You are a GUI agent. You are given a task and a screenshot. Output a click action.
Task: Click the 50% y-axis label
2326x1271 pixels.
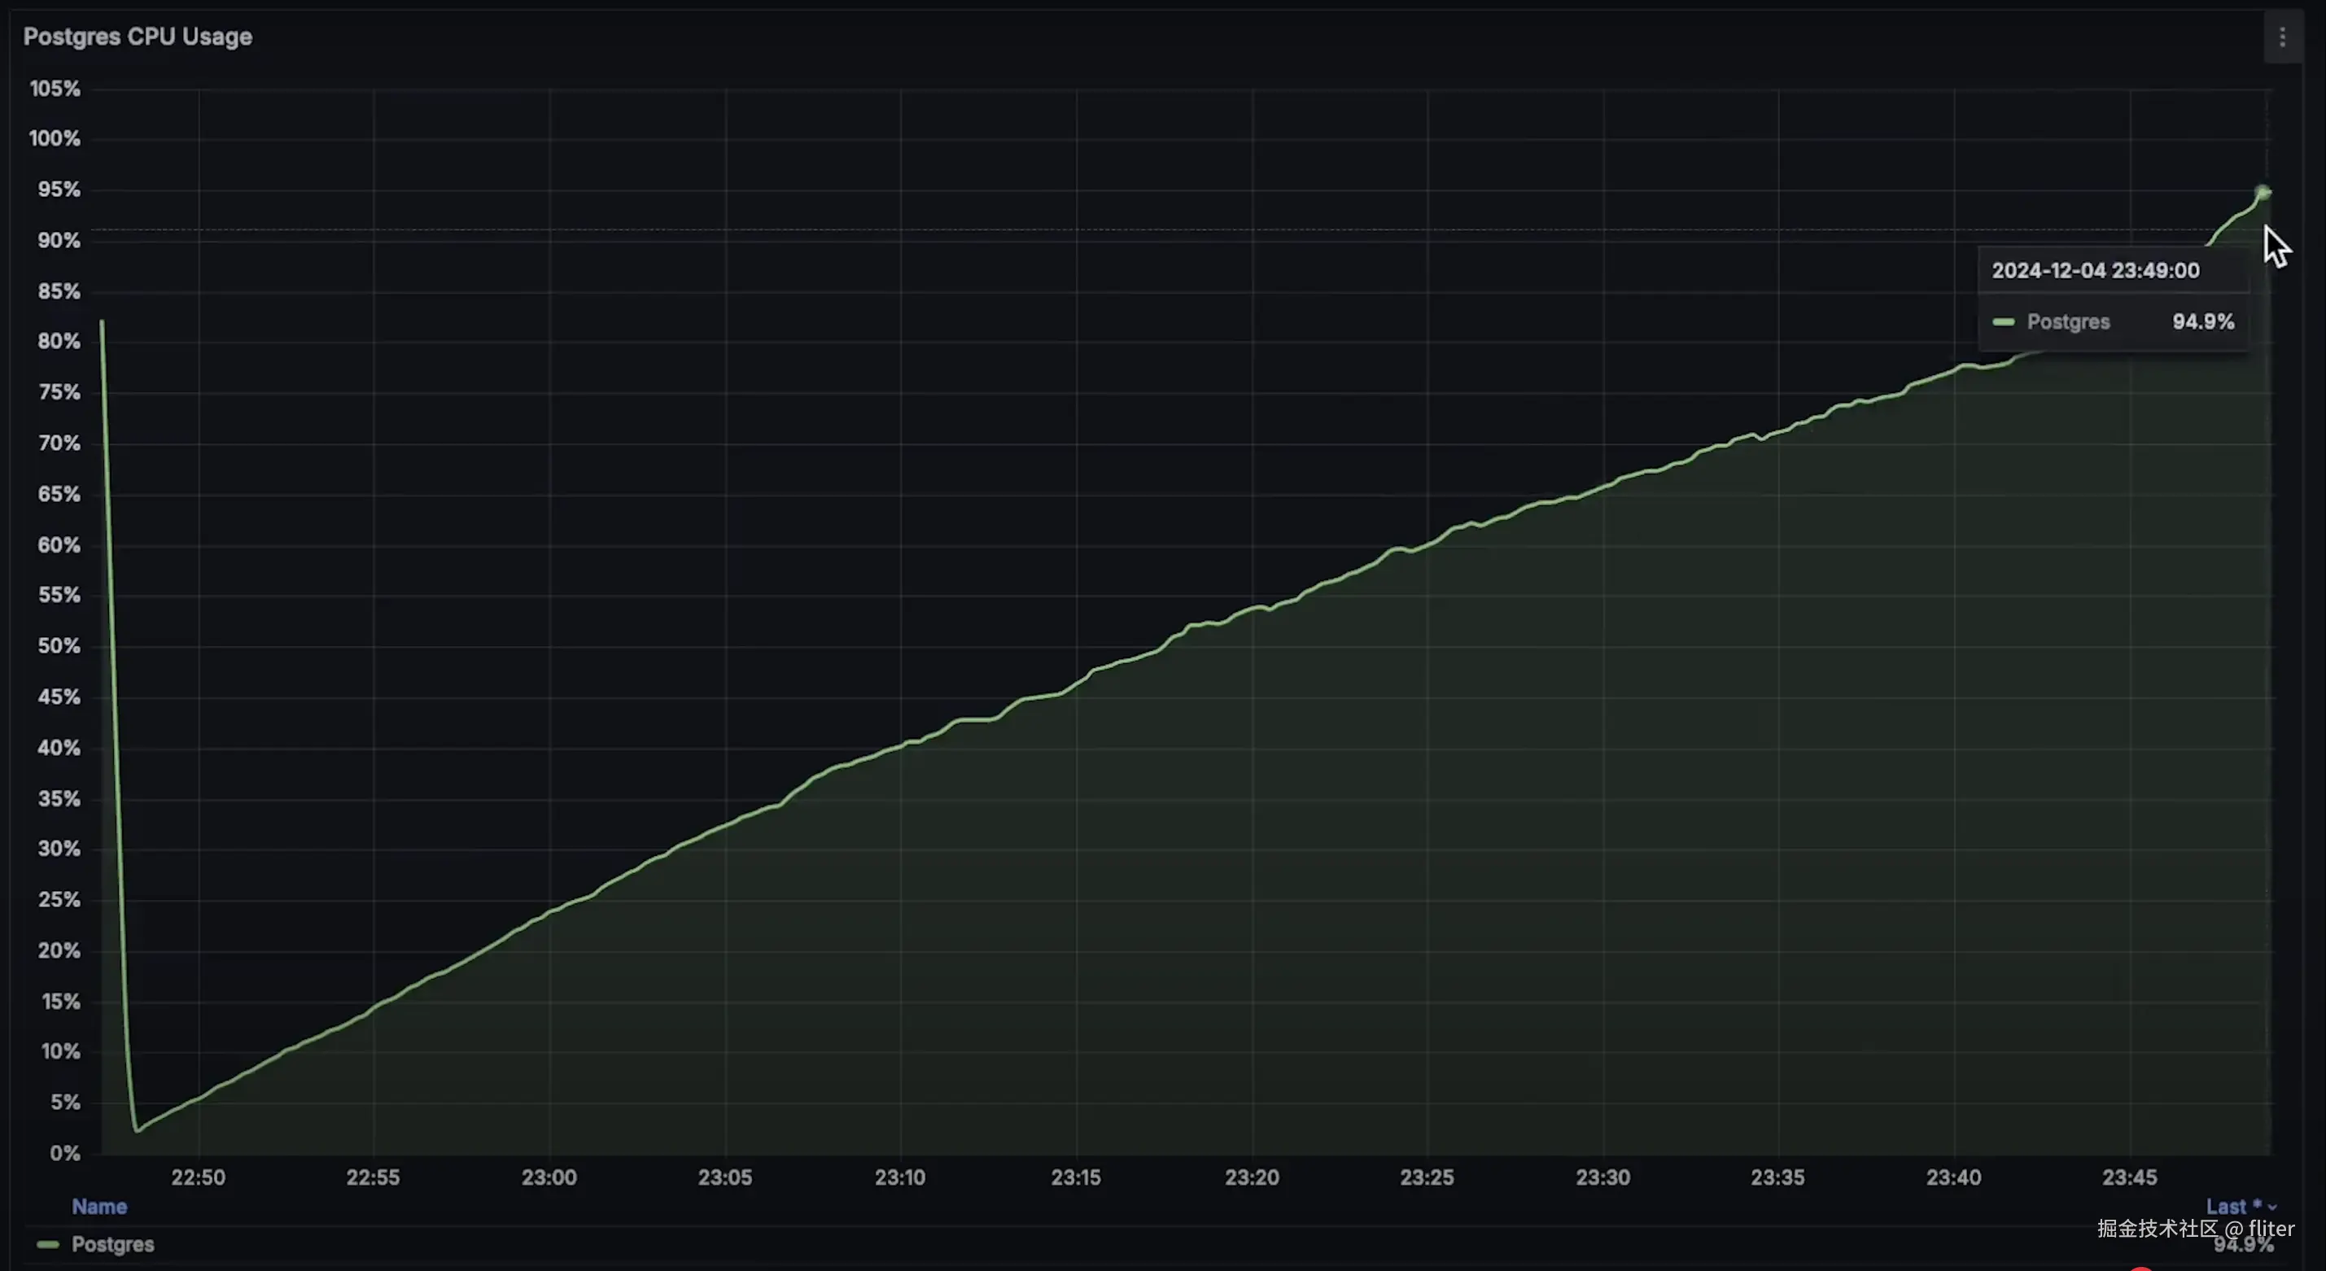[58, 646]
